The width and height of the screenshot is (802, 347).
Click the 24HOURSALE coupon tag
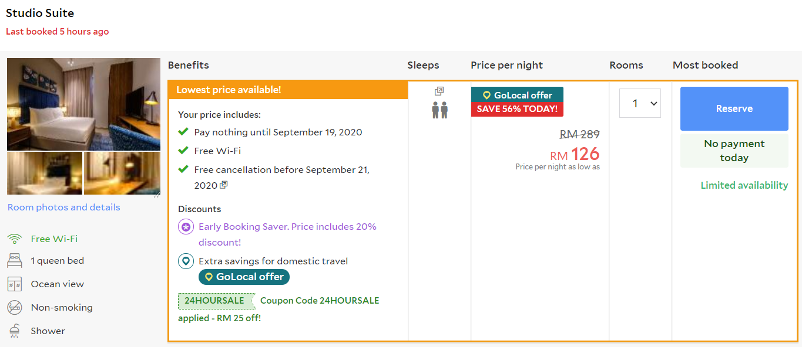click(x=214, y=301)
